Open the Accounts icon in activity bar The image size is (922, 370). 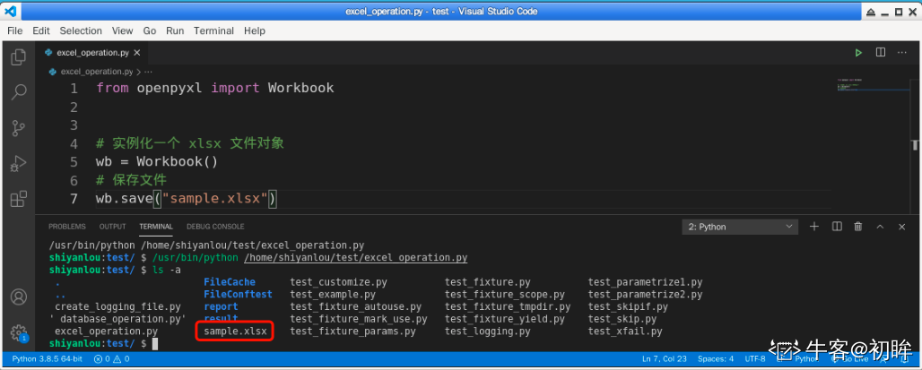(19, 297)
